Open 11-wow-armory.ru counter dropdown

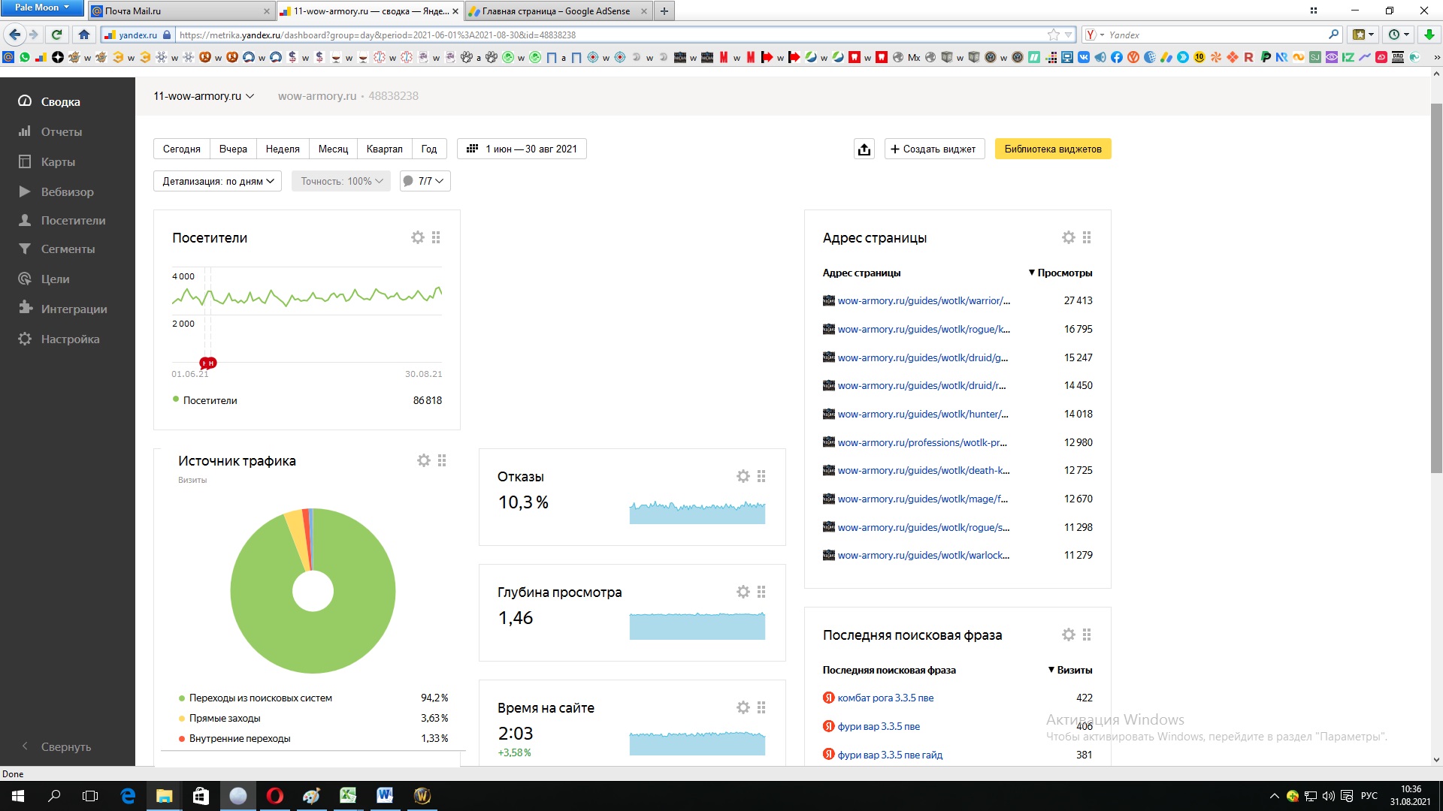click(x=204, y=96)
